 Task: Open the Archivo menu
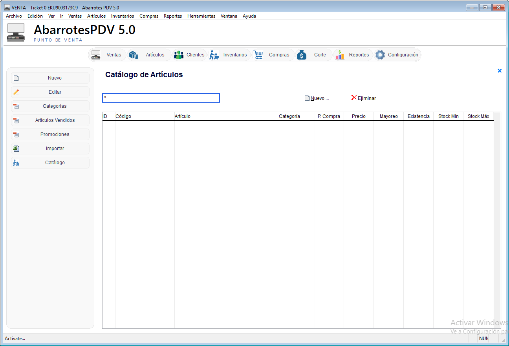click(14, 16)
